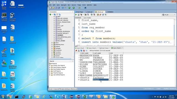Viewport: 177px width, 99px height.
Task: Click the DOB column header
Action: tap(116, 53)
